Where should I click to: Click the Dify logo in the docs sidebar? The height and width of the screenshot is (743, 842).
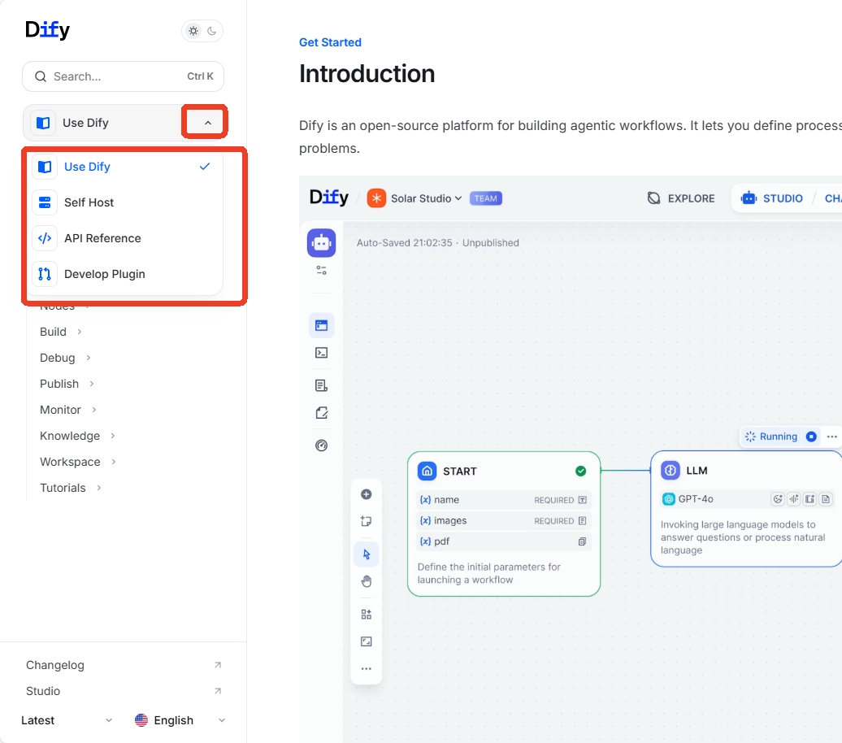(x=47, y=30)
